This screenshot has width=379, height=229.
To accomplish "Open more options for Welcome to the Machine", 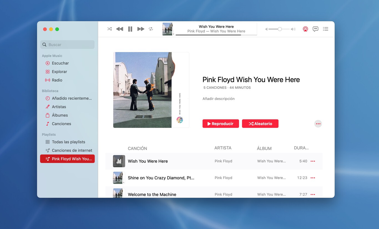I will (313, 194).
